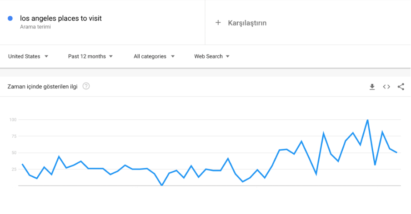The height and width of the screenshot is (214, 411).
Task: Expand the Past 12 months dropdown
Action: point(90,56)
